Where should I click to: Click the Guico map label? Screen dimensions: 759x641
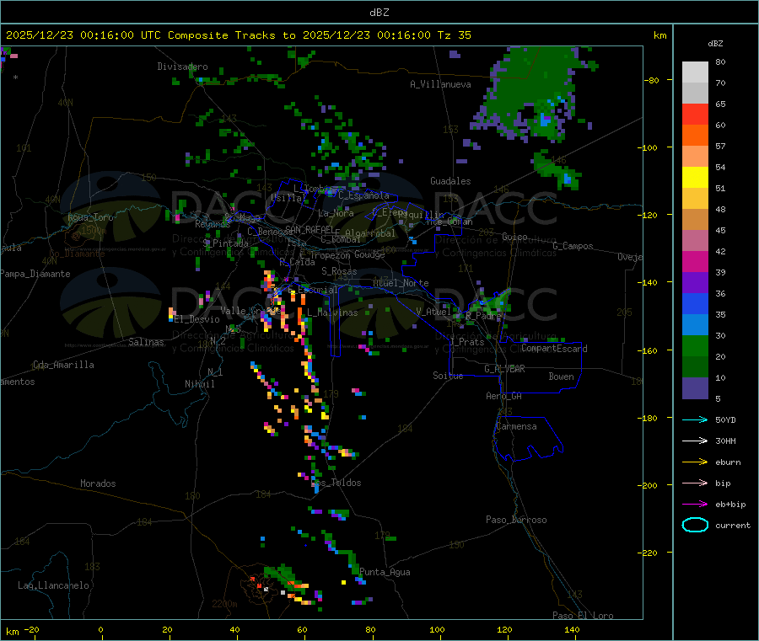click(514, 237)
